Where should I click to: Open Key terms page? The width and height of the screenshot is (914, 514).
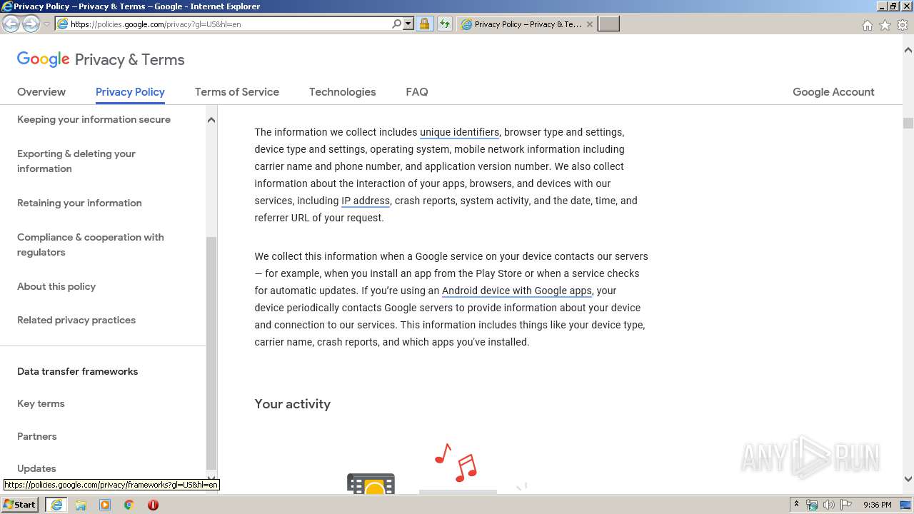coord(41,403)
